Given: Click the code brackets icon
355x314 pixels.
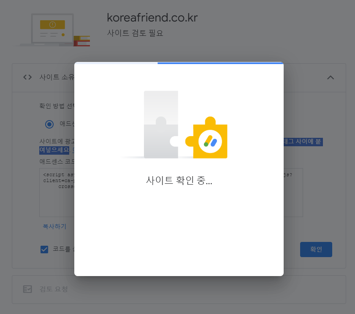Looking at the screenshot, I should pos(27,77).
